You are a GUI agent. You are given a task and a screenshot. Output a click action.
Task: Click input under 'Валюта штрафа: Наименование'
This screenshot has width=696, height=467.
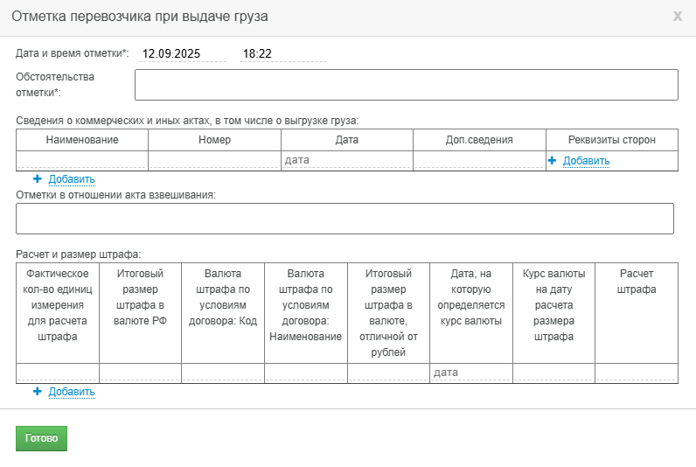[306, 373]
